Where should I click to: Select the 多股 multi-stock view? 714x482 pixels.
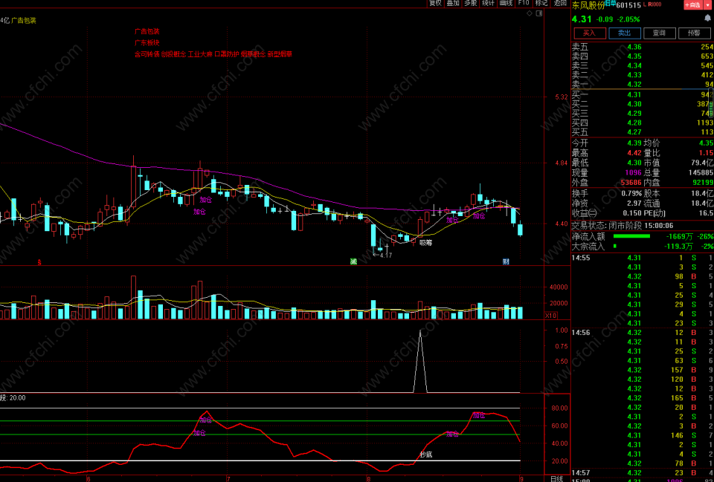[470, 3]
